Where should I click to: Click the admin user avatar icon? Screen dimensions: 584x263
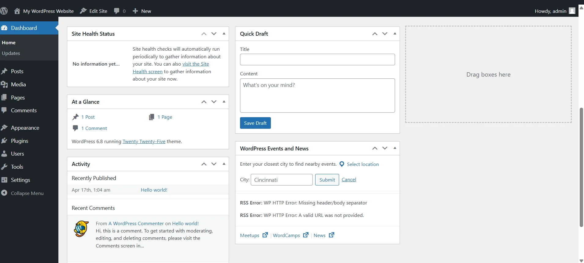(x=572, y=11)
